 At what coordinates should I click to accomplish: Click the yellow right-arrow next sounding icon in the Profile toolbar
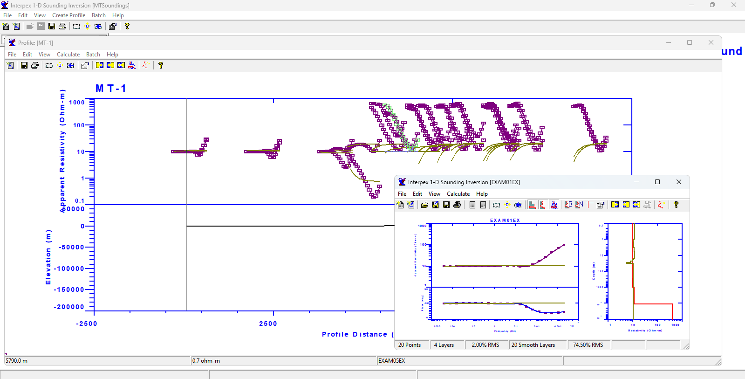click(100, 65)
